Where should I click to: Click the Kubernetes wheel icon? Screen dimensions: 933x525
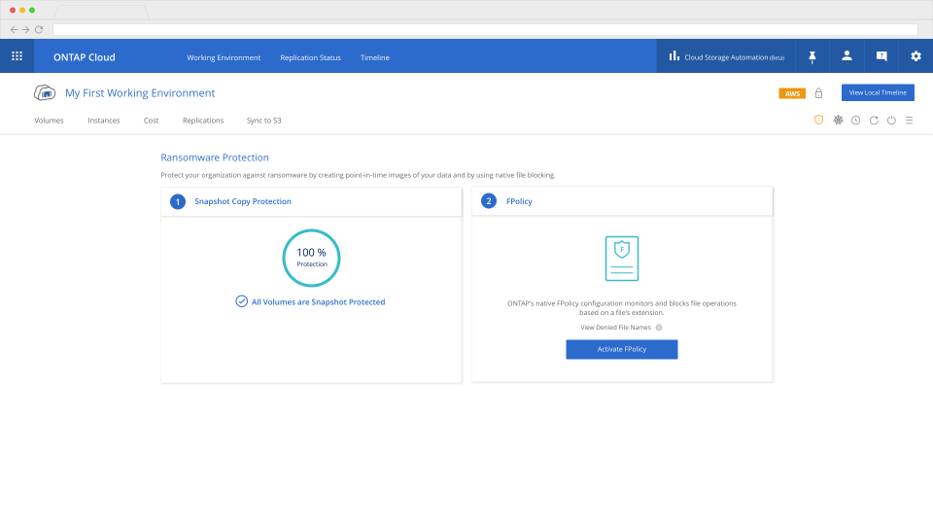(x=838, y=121)
